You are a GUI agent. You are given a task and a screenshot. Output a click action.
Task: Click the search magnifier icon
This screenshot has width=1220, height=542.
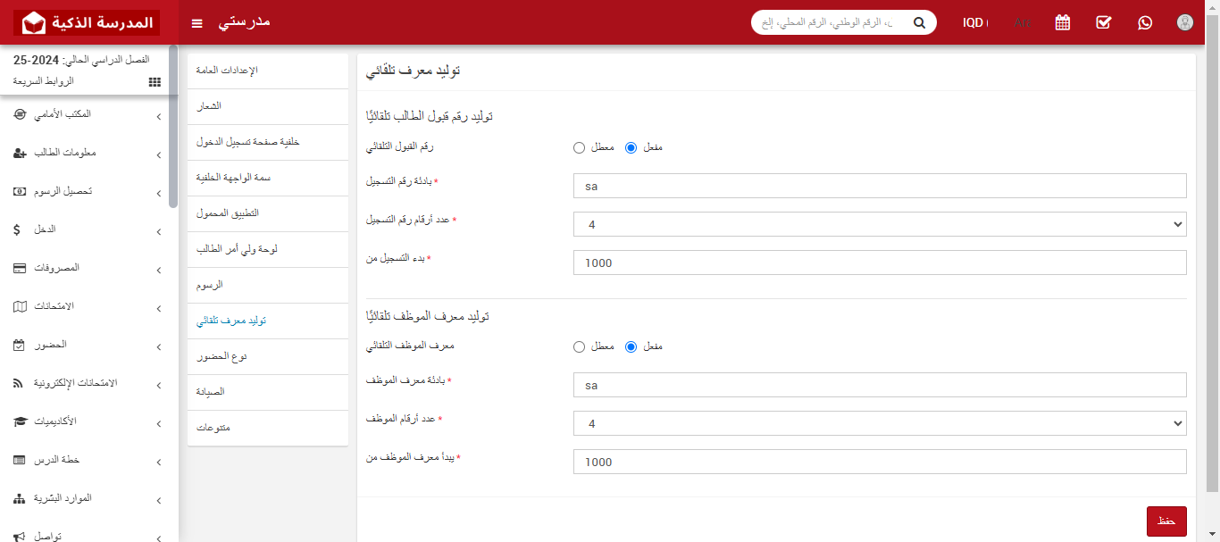pyautogui.click(x=919, y=22)
